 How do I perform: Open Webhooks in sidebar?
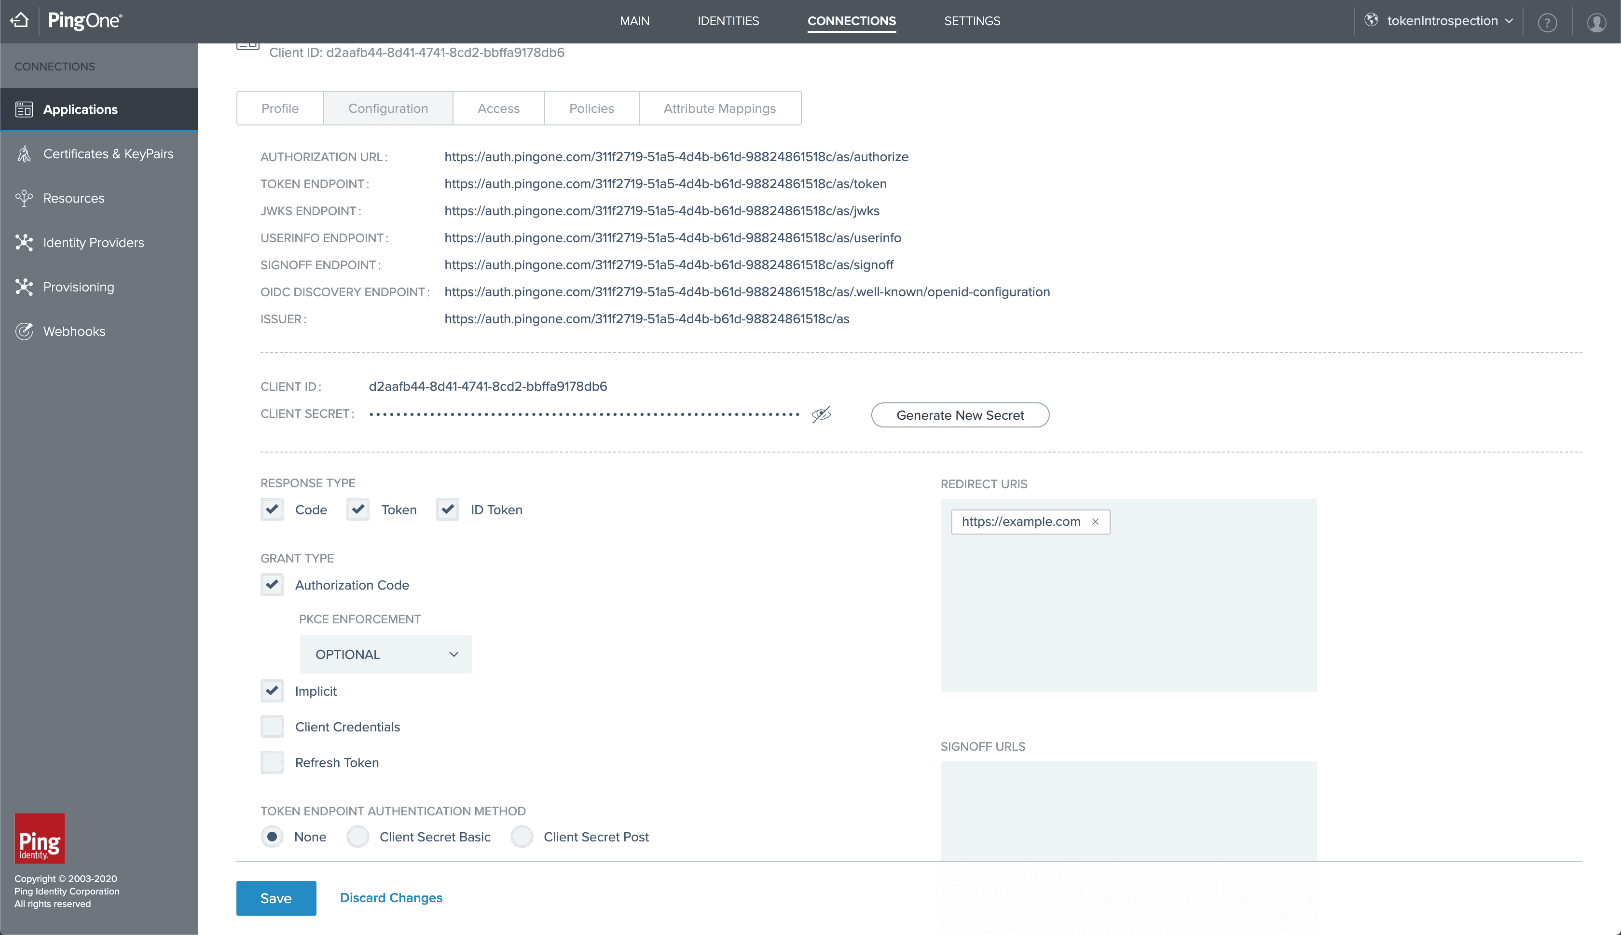point(99,331)
